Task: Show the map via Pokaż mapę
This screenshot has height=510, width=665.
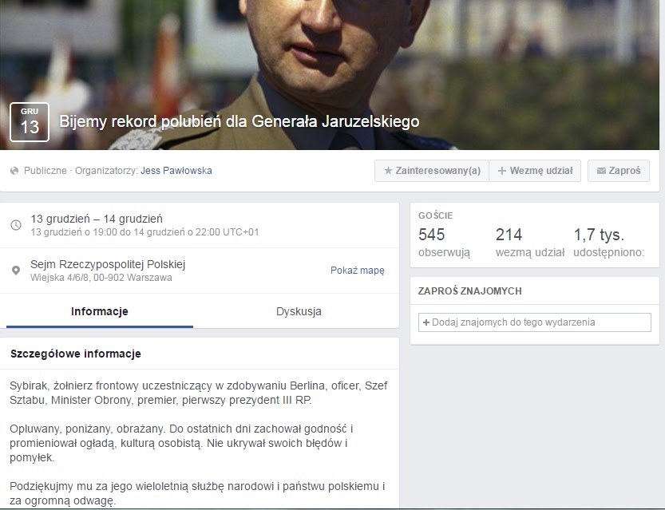Action: 357,271
